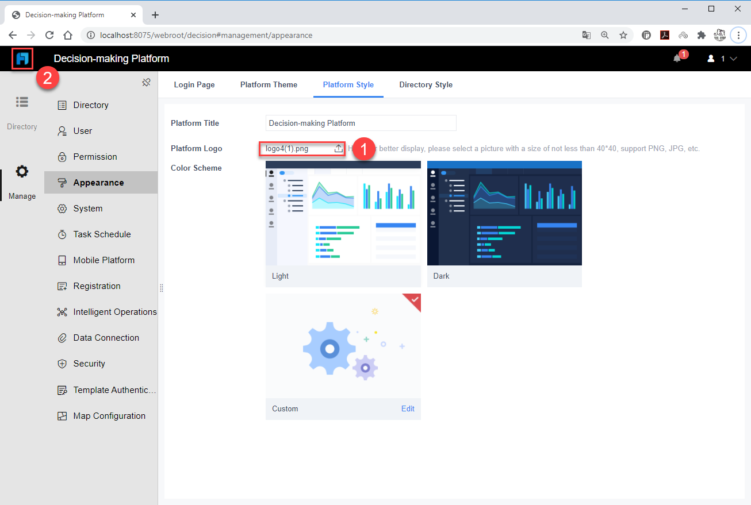Click the upload icon in Platform Logo field
Viewport: 751px width, 505px height.
(x=338, y=148)
